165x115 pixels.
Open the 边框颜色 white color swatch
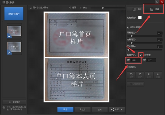click(140, 18)
